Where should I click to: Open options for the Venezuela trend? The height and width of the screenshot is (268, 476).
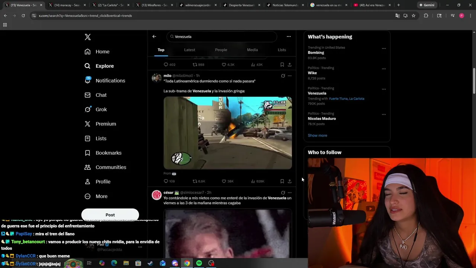(x=384, y=89)
